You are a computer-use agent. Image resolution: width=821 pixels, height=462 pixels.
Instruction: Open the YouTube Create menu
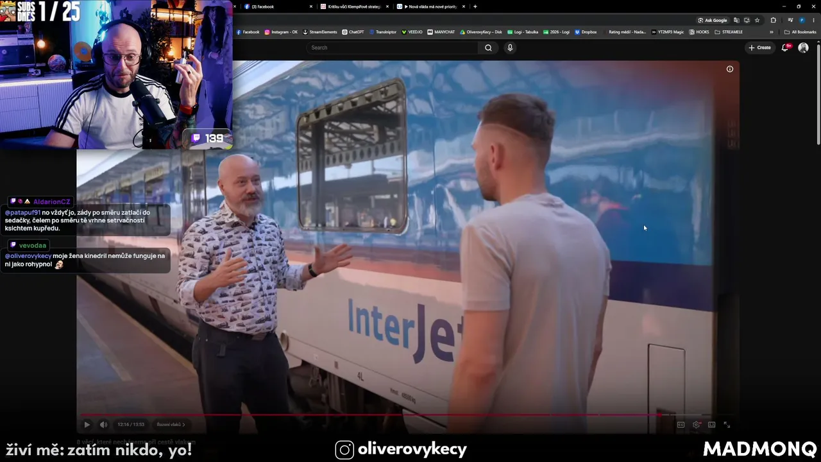coord(759,47)
